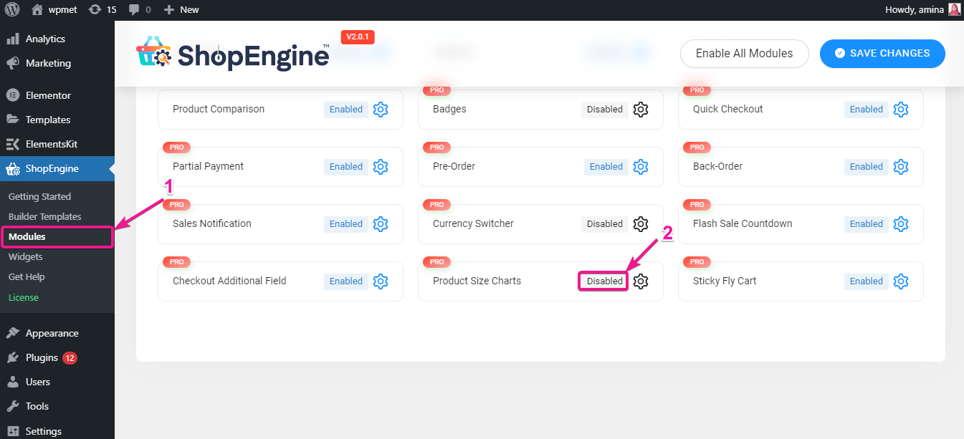The image size is (964, 439).
Task: Open Appearance in the sidebar
Action: coord(57,333)
